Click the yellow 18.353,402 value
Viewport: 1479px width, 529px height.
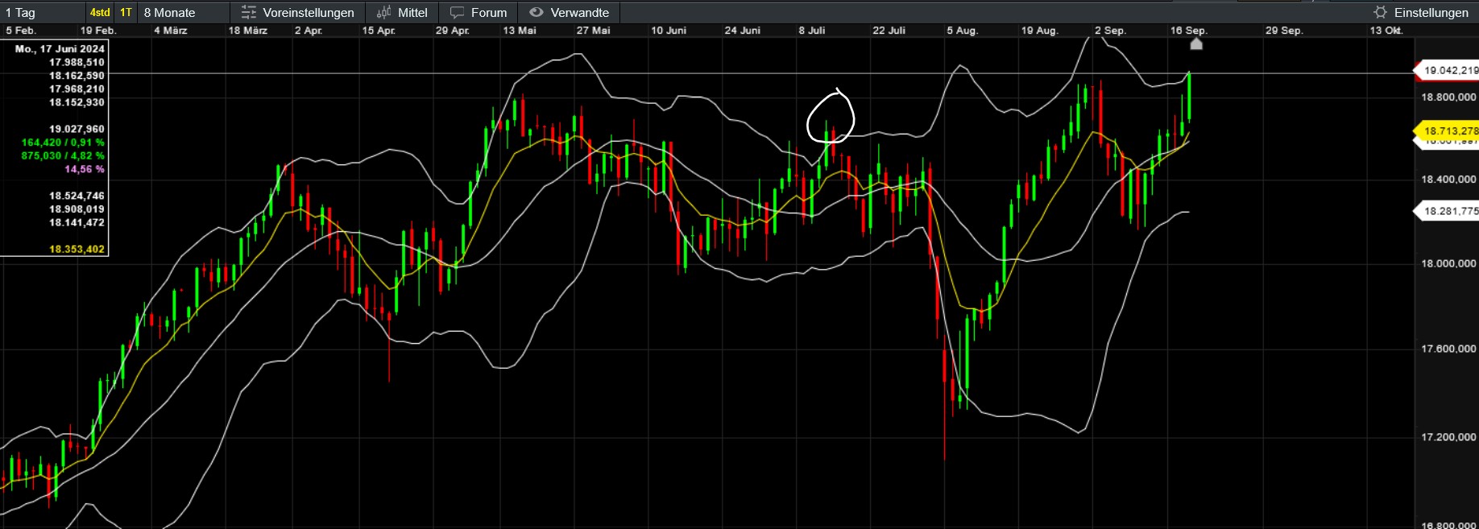pyautogui.click(x=77, y=250)
